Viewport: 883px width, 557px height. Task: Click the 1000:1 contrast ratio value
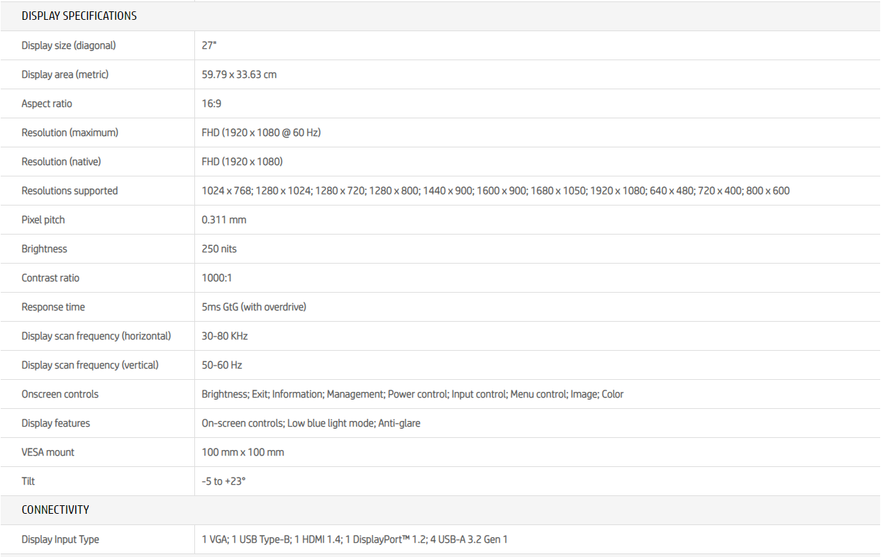pyautogui.click(x=216, y=278)
